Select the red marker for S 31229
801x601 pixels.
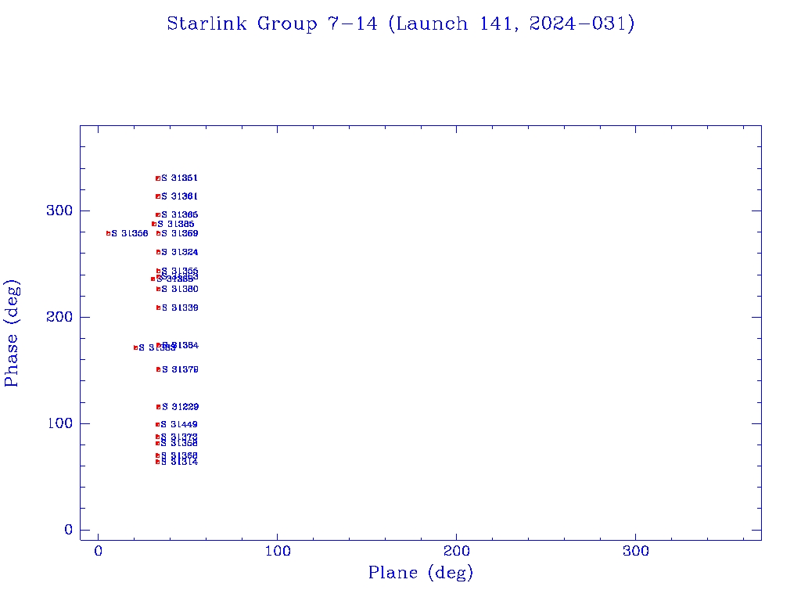point(158,407)
